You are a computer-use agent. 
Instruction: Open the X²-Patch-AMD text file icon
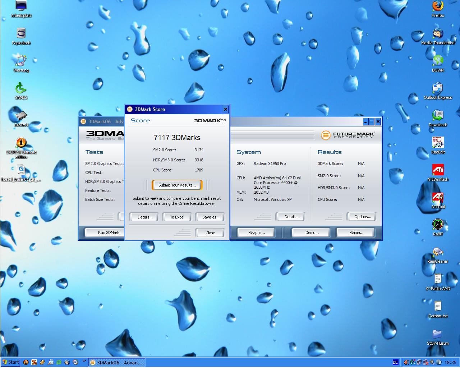[438, 282]
